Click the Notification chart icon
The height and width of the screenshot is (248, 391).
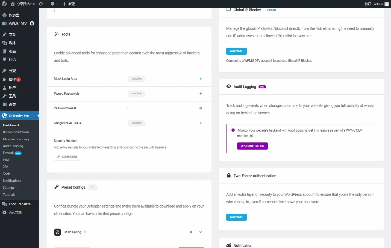click(x=229, y=245)
